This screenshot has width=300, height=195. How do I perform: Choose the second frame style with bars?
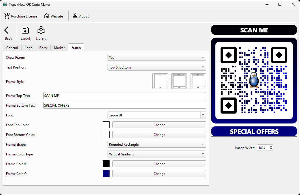179,81
